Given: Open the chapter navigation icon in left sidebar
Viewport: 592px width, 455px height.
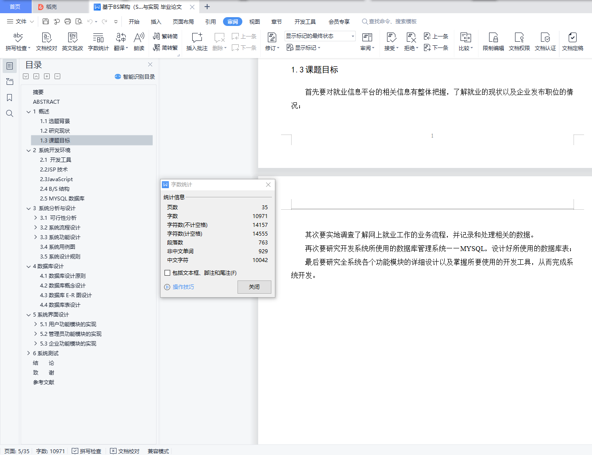Looking at the screenshot, I should pyautogui.click(x=9, y=82).
